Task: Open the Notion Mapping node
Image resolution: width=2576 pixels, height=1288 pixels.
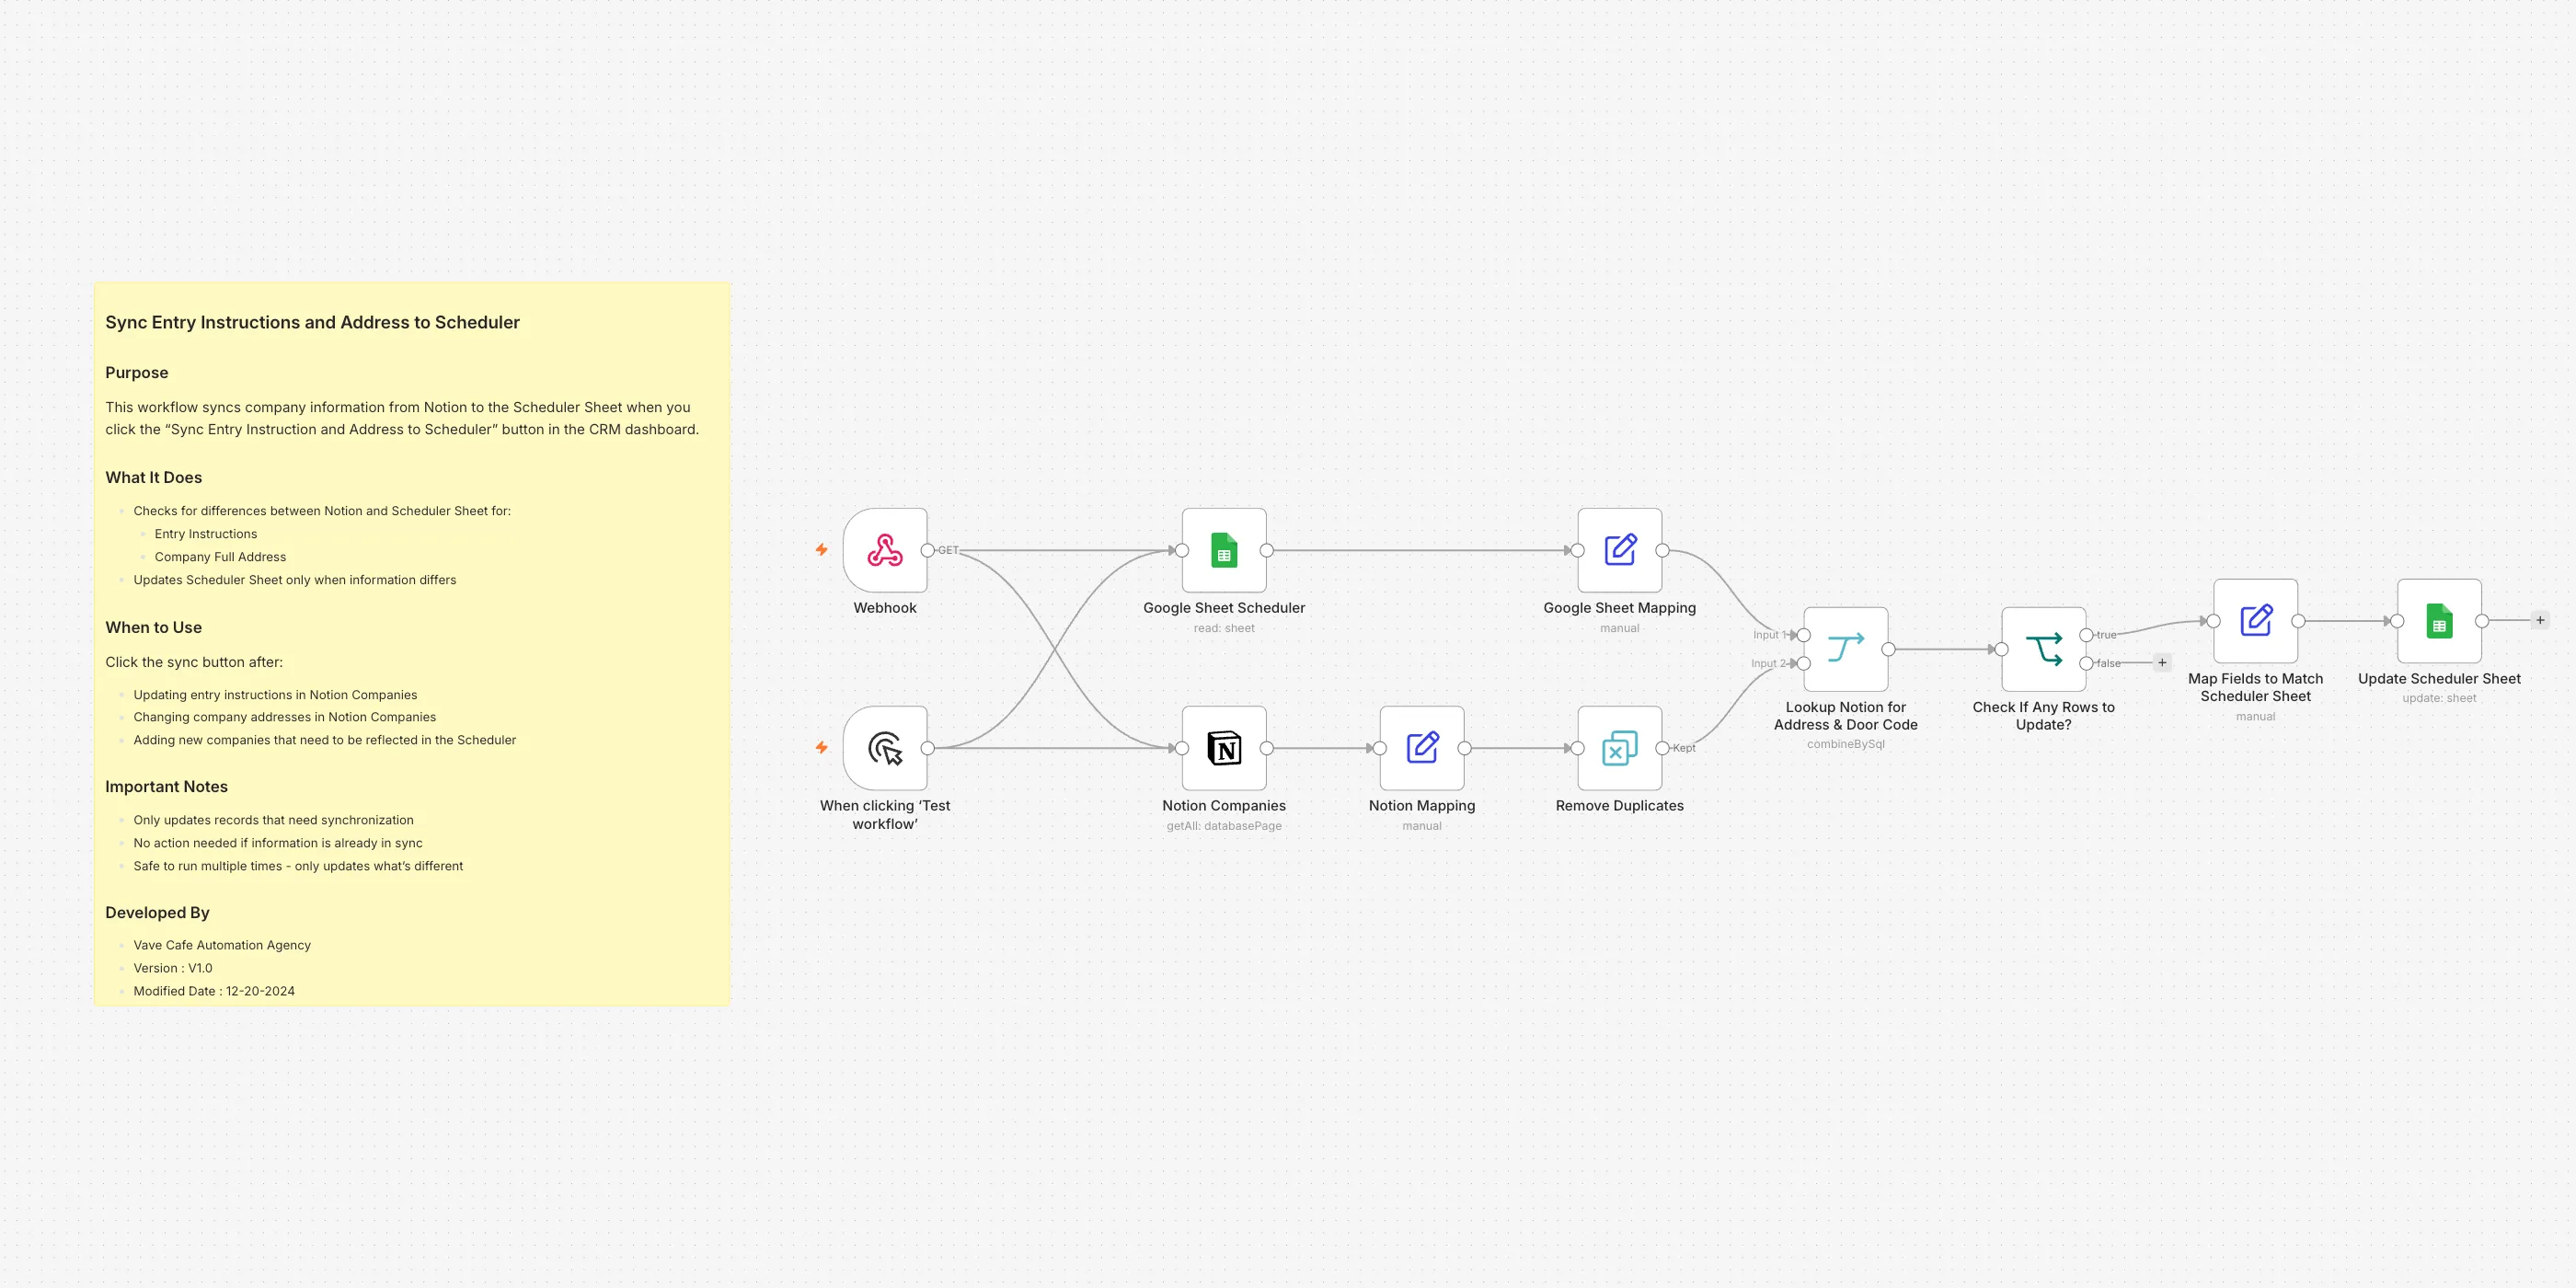Action: [x=1422, y=748]
